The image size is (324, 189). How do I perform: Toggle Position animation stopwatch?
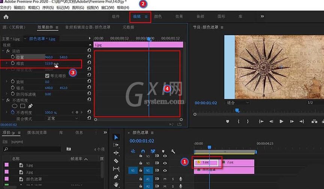tap(13, 57)
